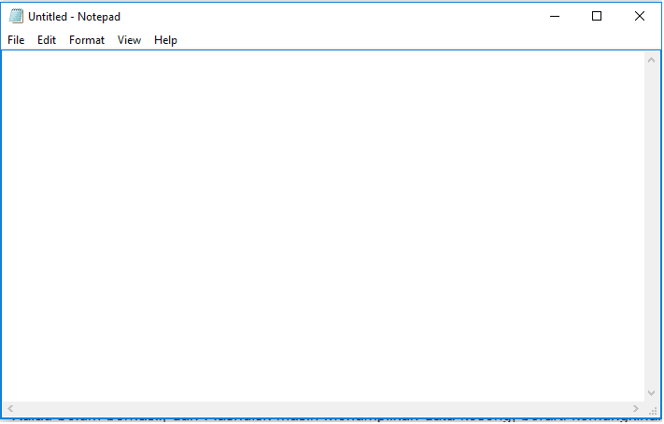Open the Help menu
Screen dimensions: 664x424
(165, 40)
